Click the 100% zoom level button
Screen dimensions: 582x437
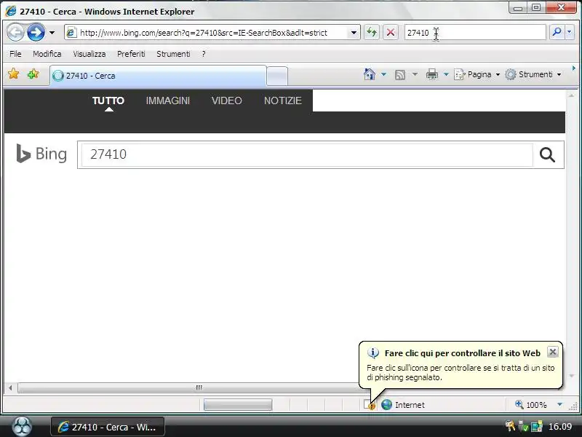[531, 405]
